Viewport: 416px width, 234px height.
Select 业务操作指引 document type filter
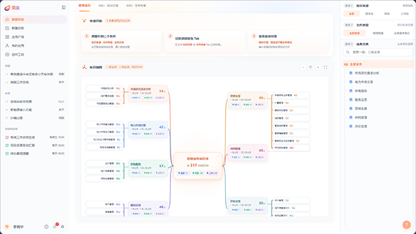pyautogui.click(x=401, y=33)
